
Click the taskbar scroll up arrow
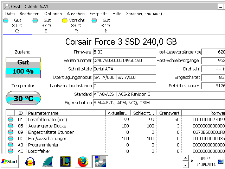[x=185, y=158]
